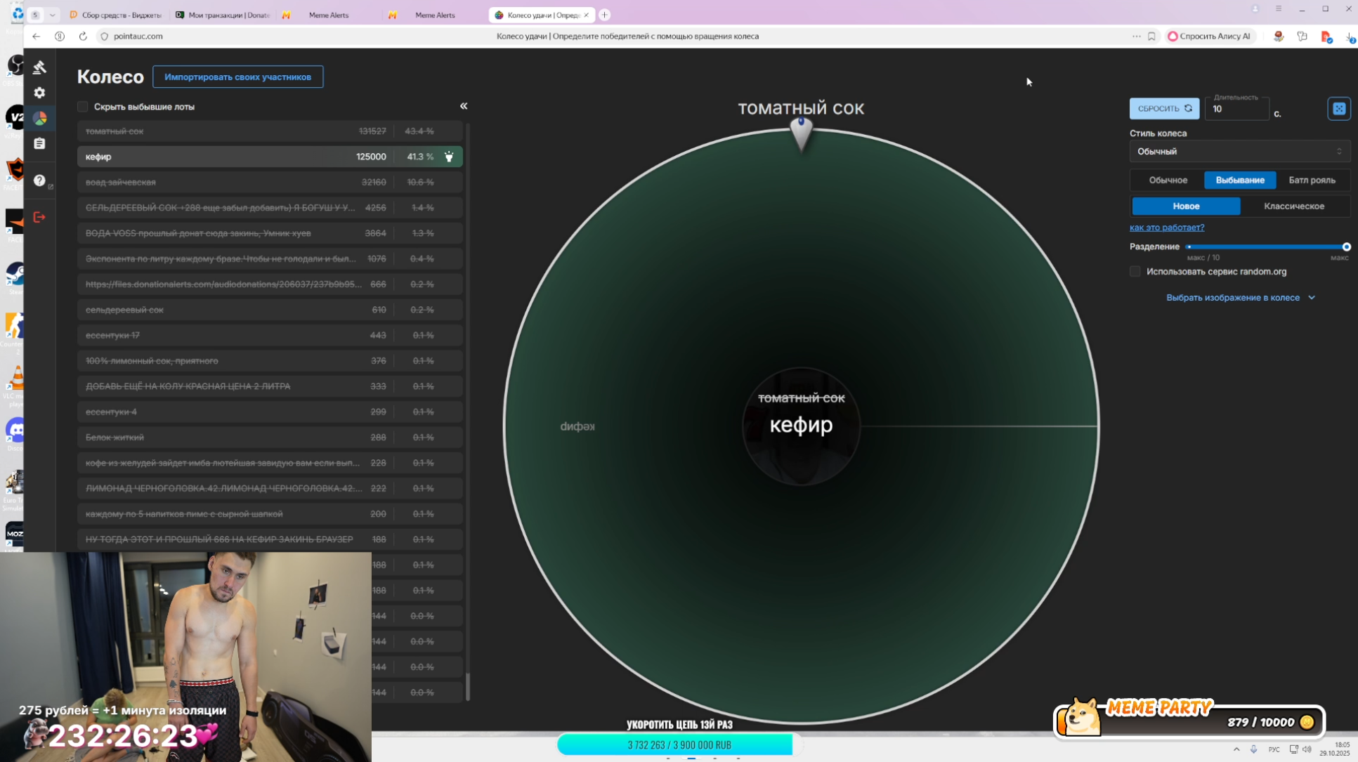Click the red logout icon

(39, 217)
